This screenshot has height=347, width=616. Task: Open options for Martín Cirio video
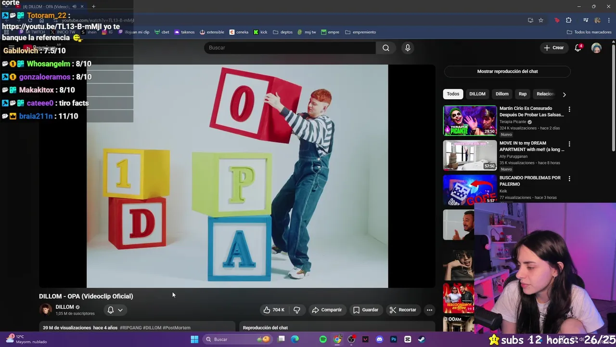[x=569, y=109]
